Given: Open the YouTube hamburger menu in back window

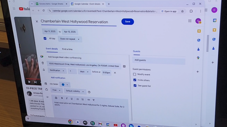Looking at the screenshot, I should point(14,9).
